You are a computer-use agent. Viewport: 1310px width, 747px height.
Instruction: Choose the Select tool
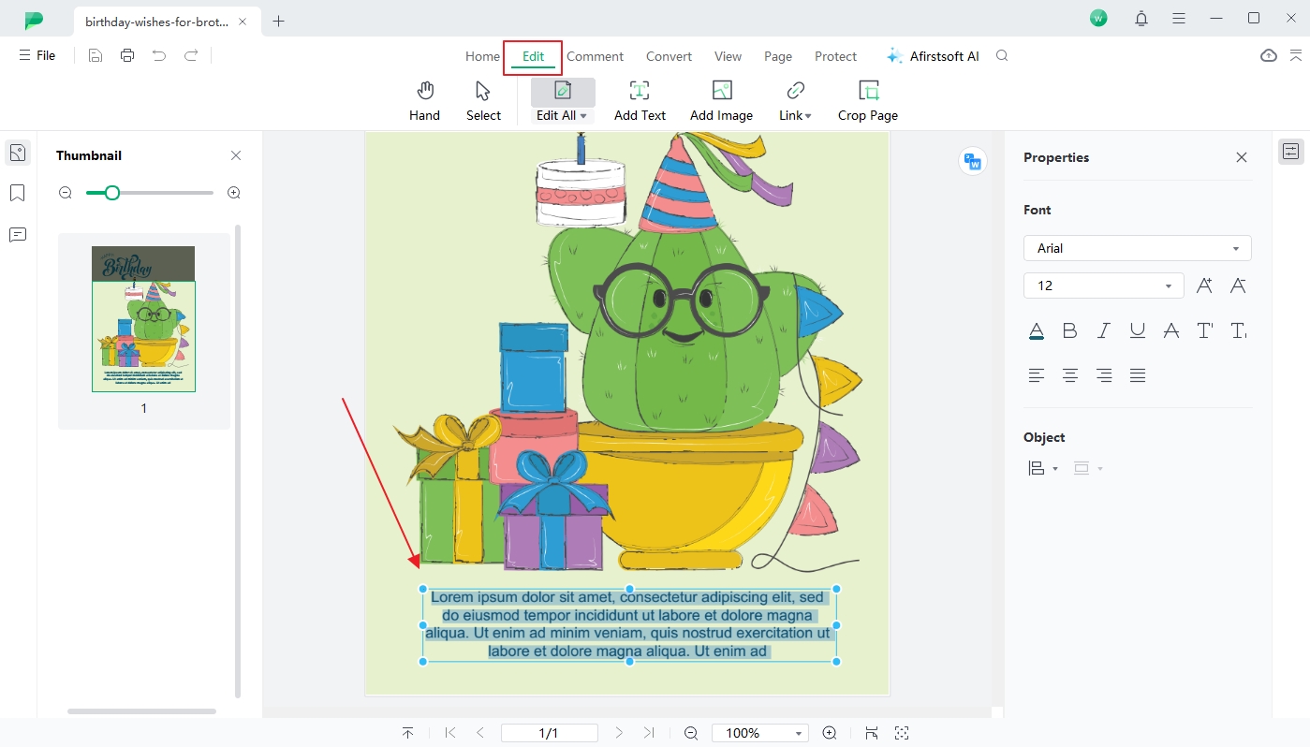point(483,101)
